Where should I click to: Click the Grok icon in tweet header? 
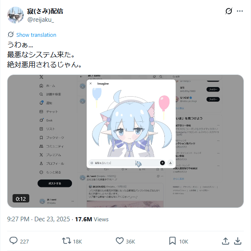(x=228, y=11)
